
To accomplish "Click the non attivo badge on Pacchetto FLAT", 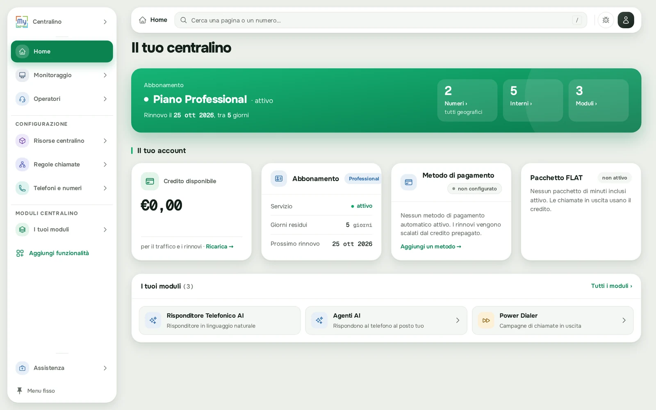I will [614, 178].
